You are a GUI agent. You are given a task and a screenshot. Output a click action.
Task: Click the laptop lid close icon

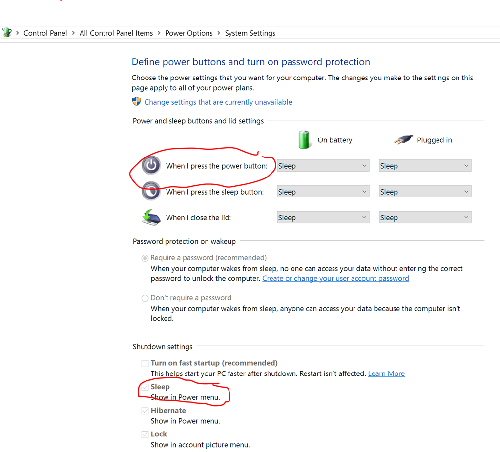[151, 217]
